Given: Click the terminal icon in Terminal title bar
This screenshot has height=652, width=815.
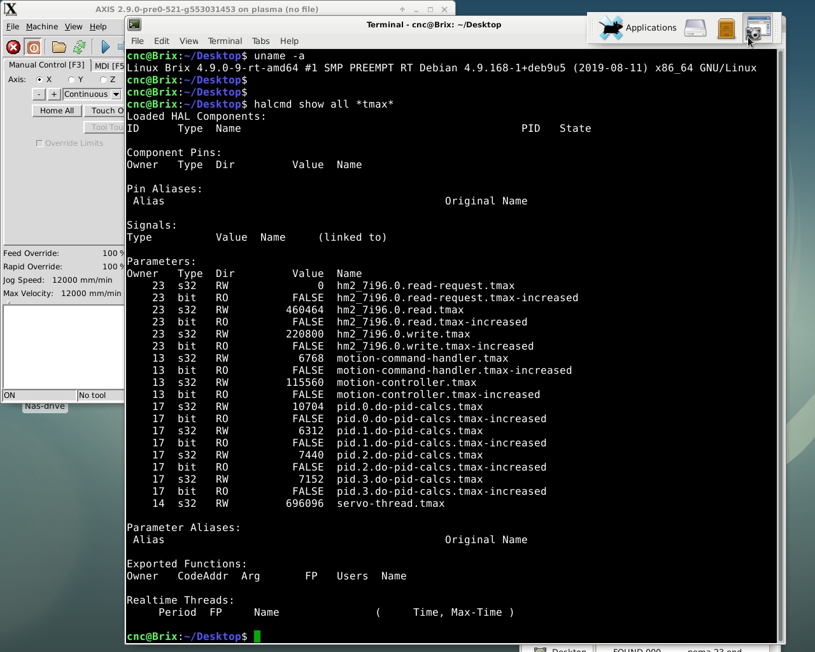Looking at the screenshot, I should tap(134, 24).
